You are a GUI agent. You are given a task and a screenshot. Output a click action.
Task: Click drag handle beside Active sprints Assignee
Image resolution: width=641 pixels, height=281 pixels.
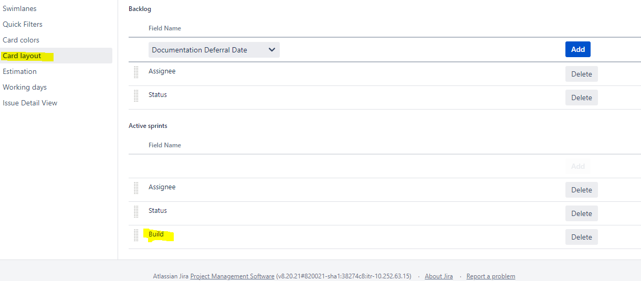136,188
